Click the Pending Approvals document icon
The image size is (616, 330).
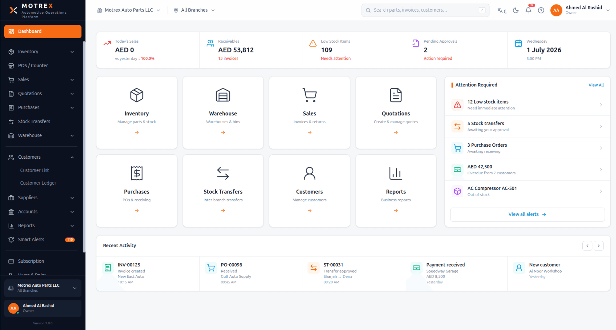[x=416, y=43]
